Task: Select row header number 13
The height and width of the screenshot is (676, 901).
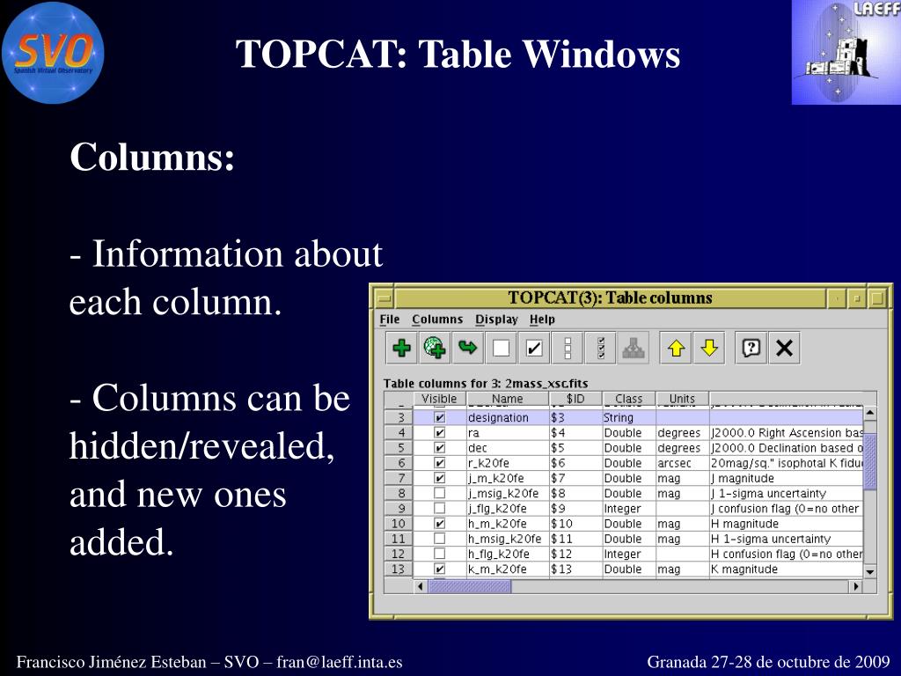Action: tap(399, 569)
